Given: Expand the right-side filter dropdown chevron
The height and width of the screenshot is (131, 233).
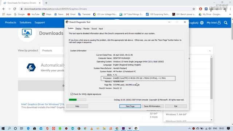Looking at the screenshot, I should click(210, 51).
